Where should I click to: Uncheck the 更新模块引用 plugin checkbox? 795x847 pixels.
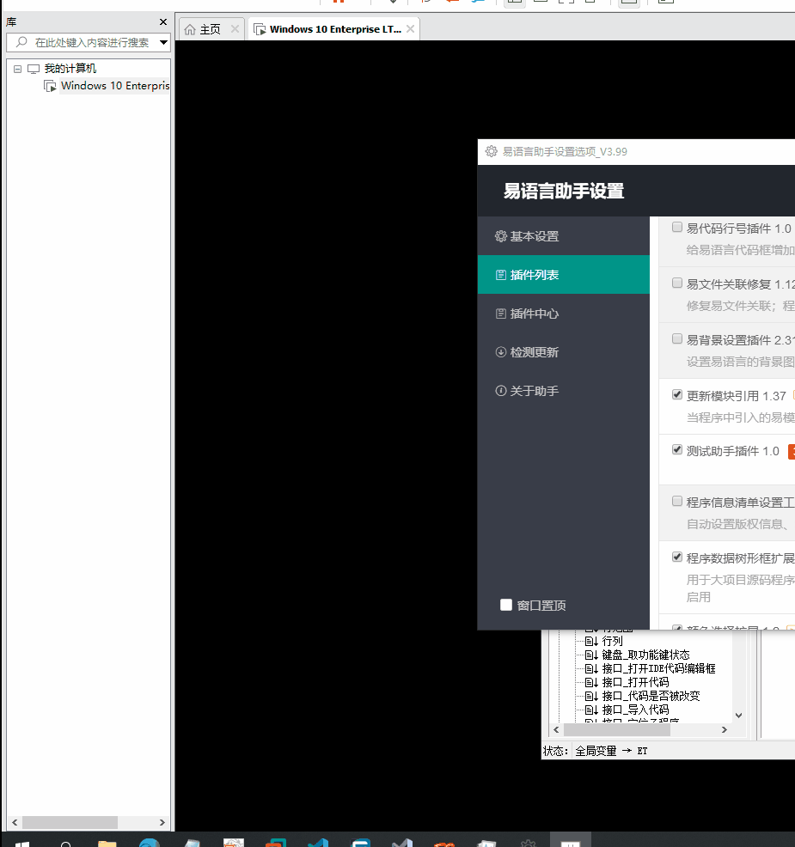[677, 395]
